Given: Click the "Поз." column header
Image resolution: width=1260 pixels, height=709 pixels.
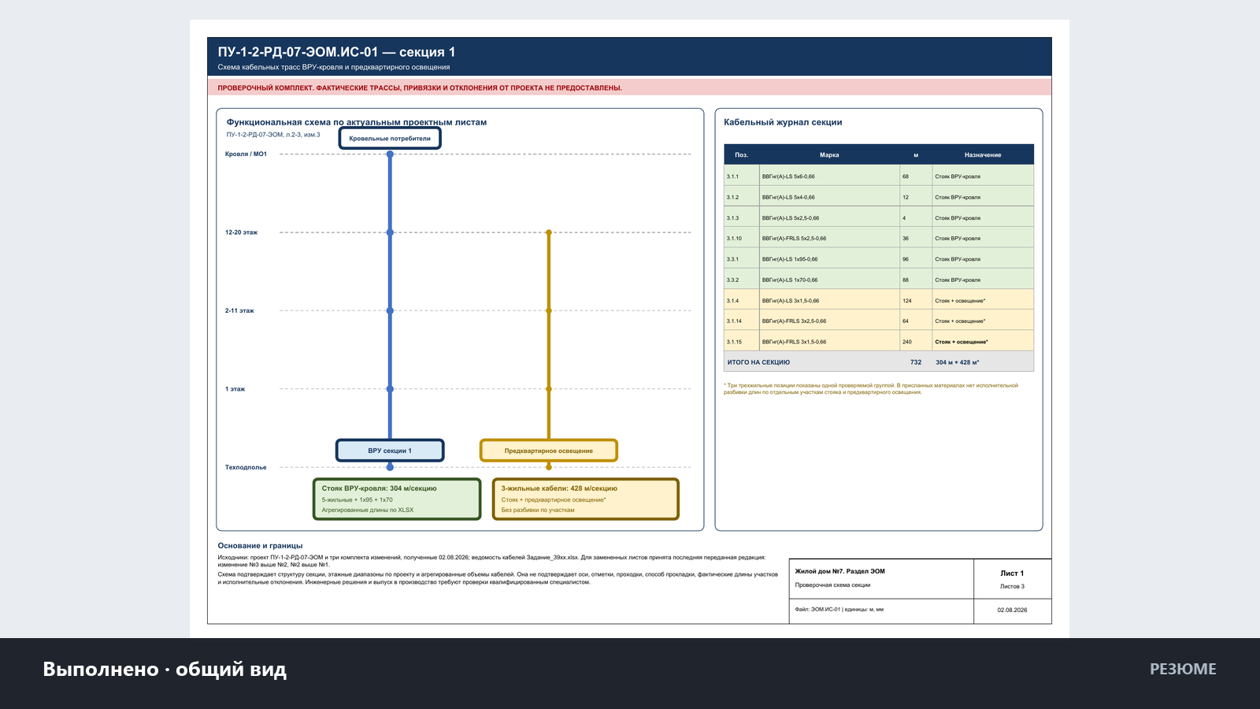Looking at the screenshot, I should pos(741,154).
